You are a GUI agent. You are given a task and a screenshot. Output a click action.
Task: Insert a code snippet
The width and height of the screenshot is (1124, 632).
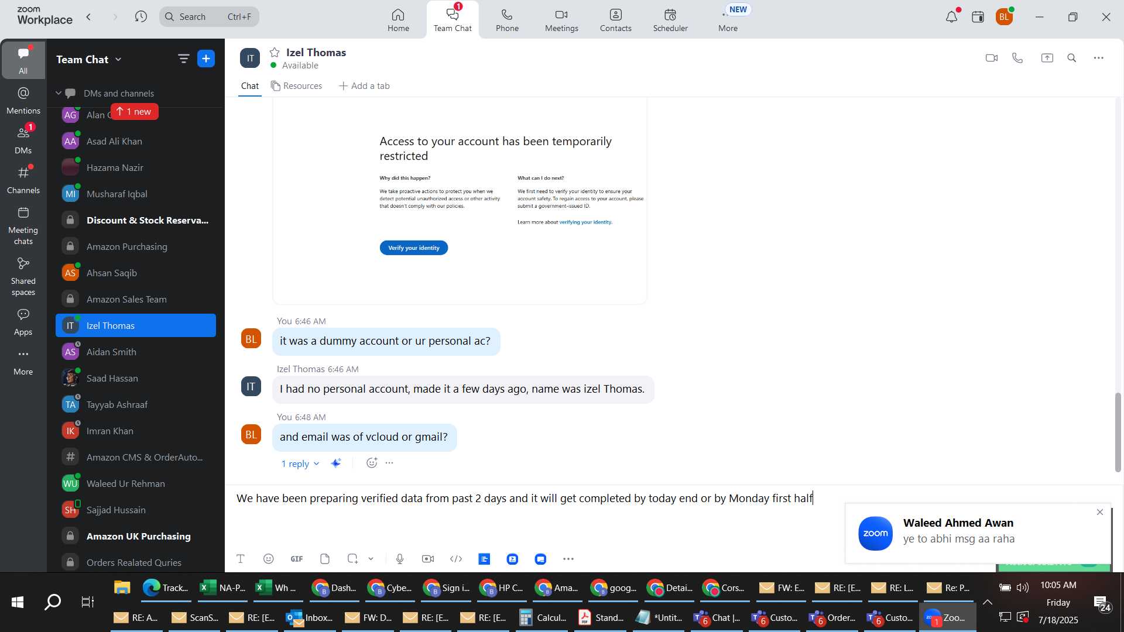(x=456, y=559)
